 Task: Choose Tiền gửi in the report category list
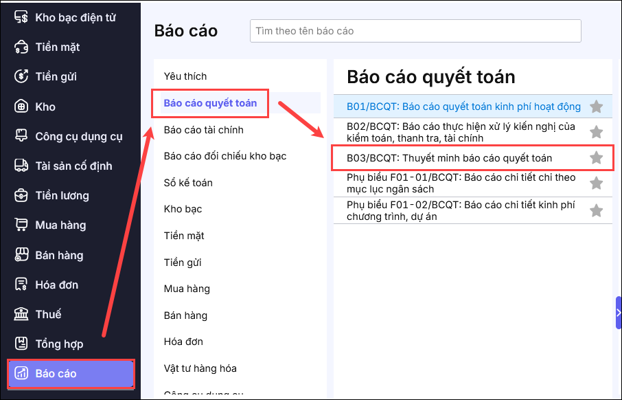coord(183,263)
